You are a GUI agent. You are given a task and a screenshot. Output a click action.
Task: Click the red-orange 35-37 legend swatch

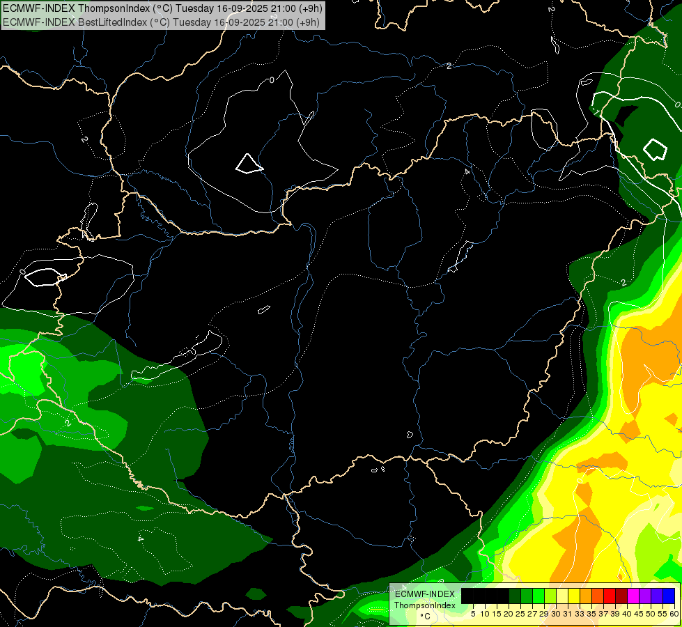coord(598,596)
